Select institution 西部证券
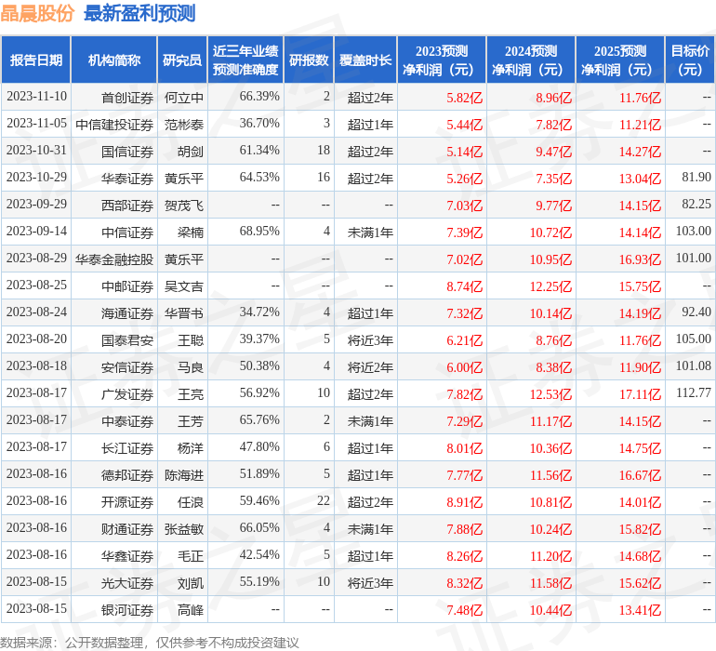 tap(127, 206)
